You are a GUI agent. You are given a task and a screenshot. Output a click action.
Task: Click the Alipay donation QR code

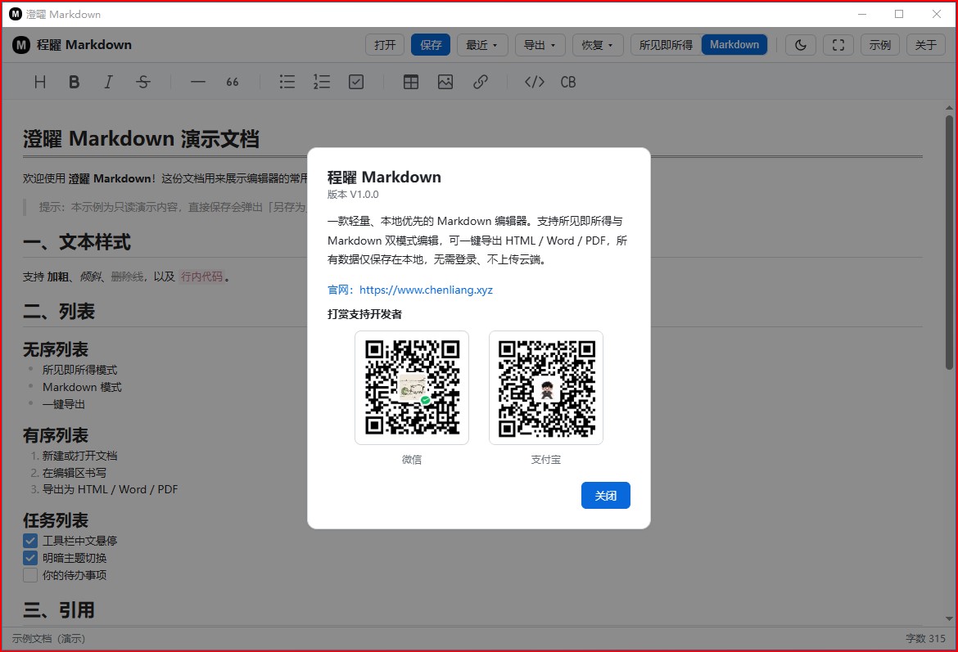tap(546, 388)
